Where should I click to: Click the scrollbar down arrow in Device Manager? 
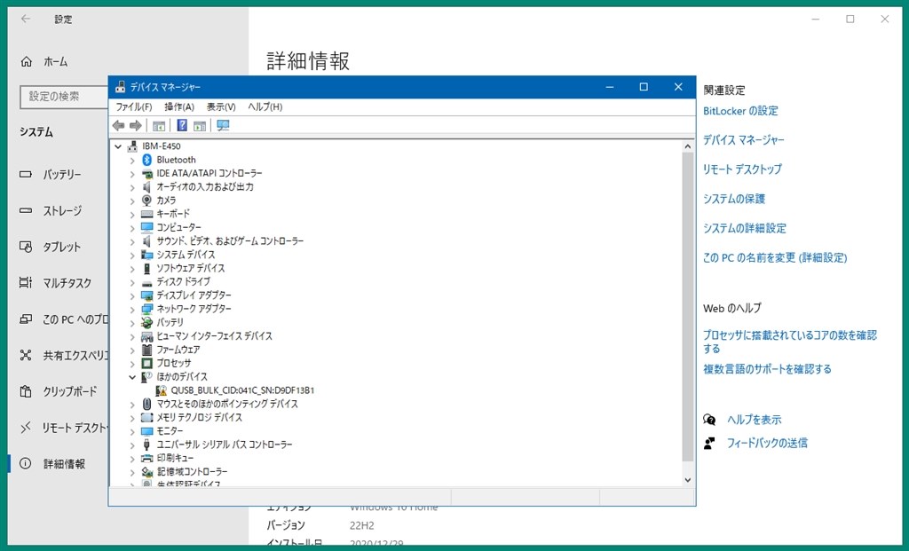688,480
